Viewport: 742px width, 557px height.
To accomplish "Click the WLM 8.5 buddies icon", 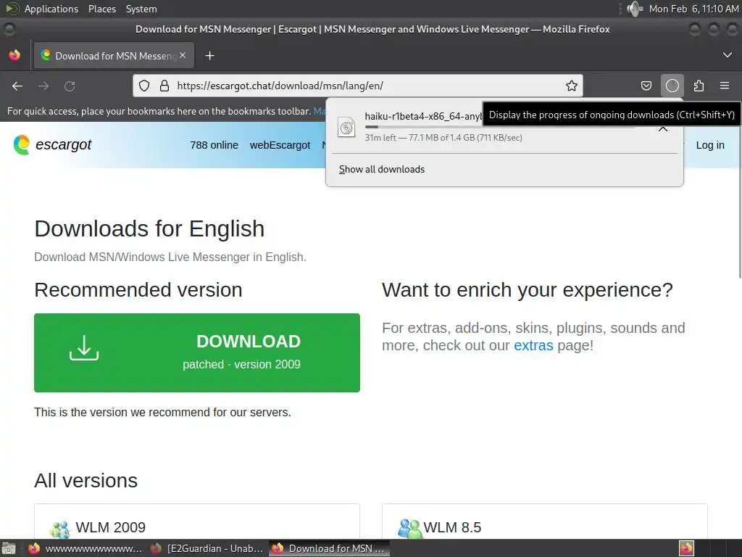I will point(409,528).
